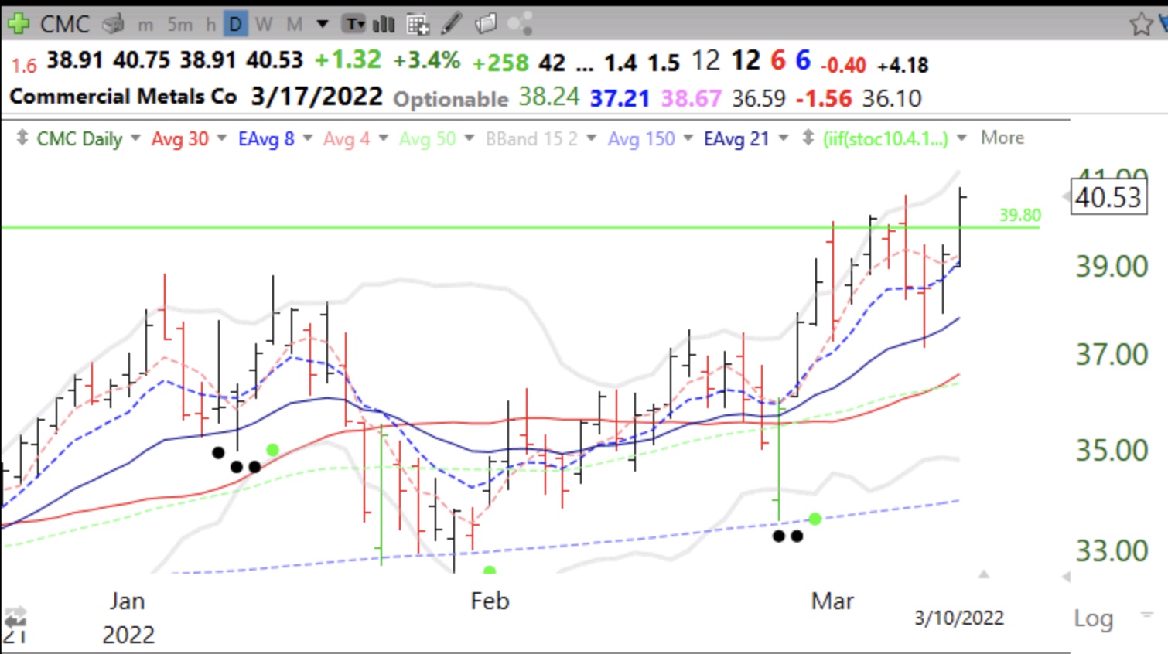
Task: Click the left arrow at bottom-left corner
Action: (15, 621)
